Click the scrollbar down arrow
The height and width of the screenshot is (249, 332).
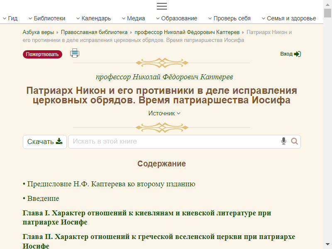click(x=327, y=244)
